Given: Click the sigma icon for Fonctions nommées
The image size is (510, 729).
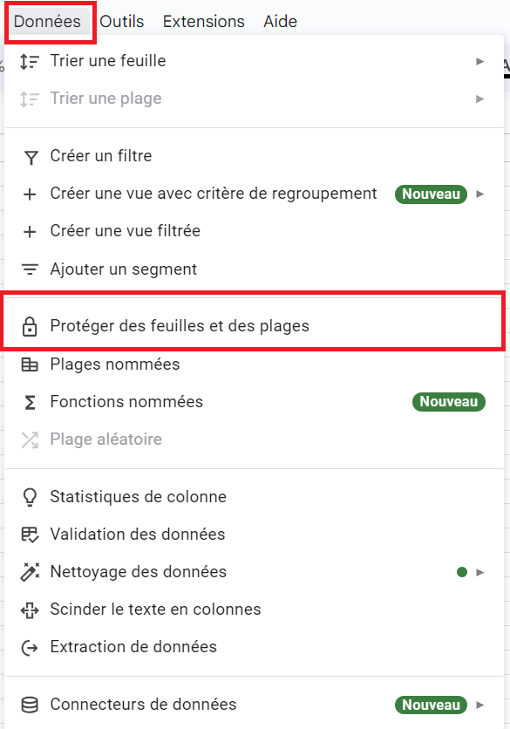Looking at the screenshot, I should 30,402.
